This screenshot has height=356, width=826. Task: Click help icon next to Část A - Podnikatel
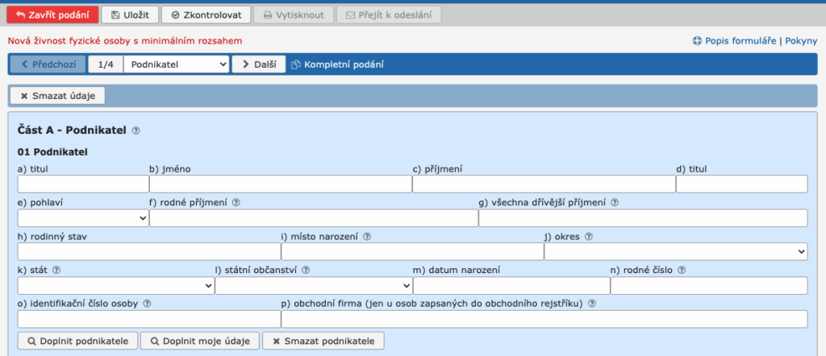click(x=136, y=130)
